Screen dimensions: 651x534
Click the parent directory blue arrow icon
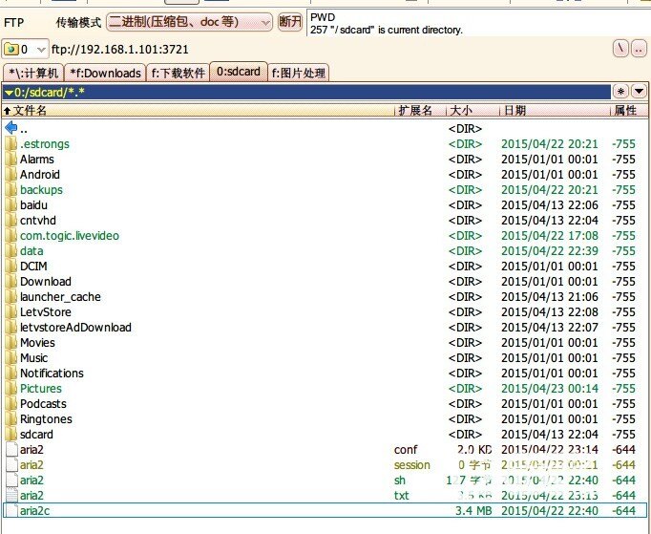pyautogui.click(x=10, y=128)
